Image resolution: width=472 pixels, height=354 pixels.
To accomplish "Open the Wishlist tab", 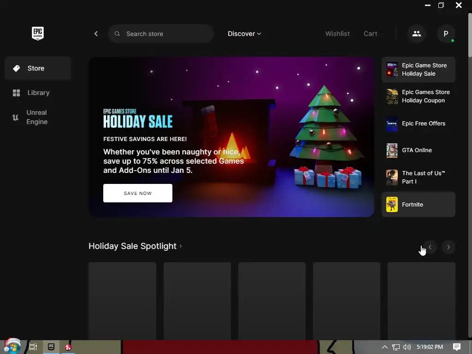I will pyautogui.click(x=337, y=34).
